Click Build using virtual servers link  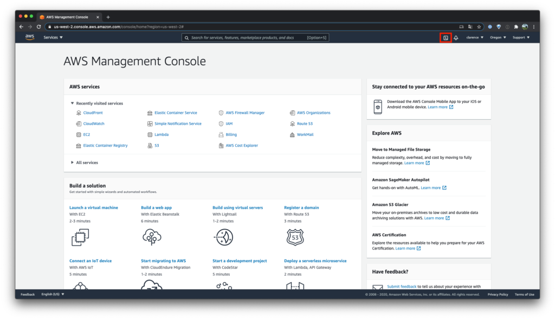tap(237, 207)
